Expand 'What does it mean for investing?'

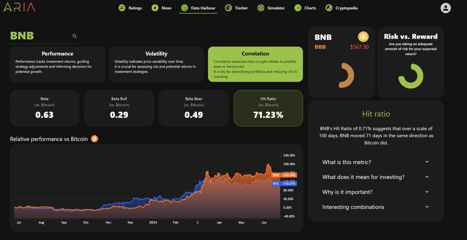coord(375,177)
